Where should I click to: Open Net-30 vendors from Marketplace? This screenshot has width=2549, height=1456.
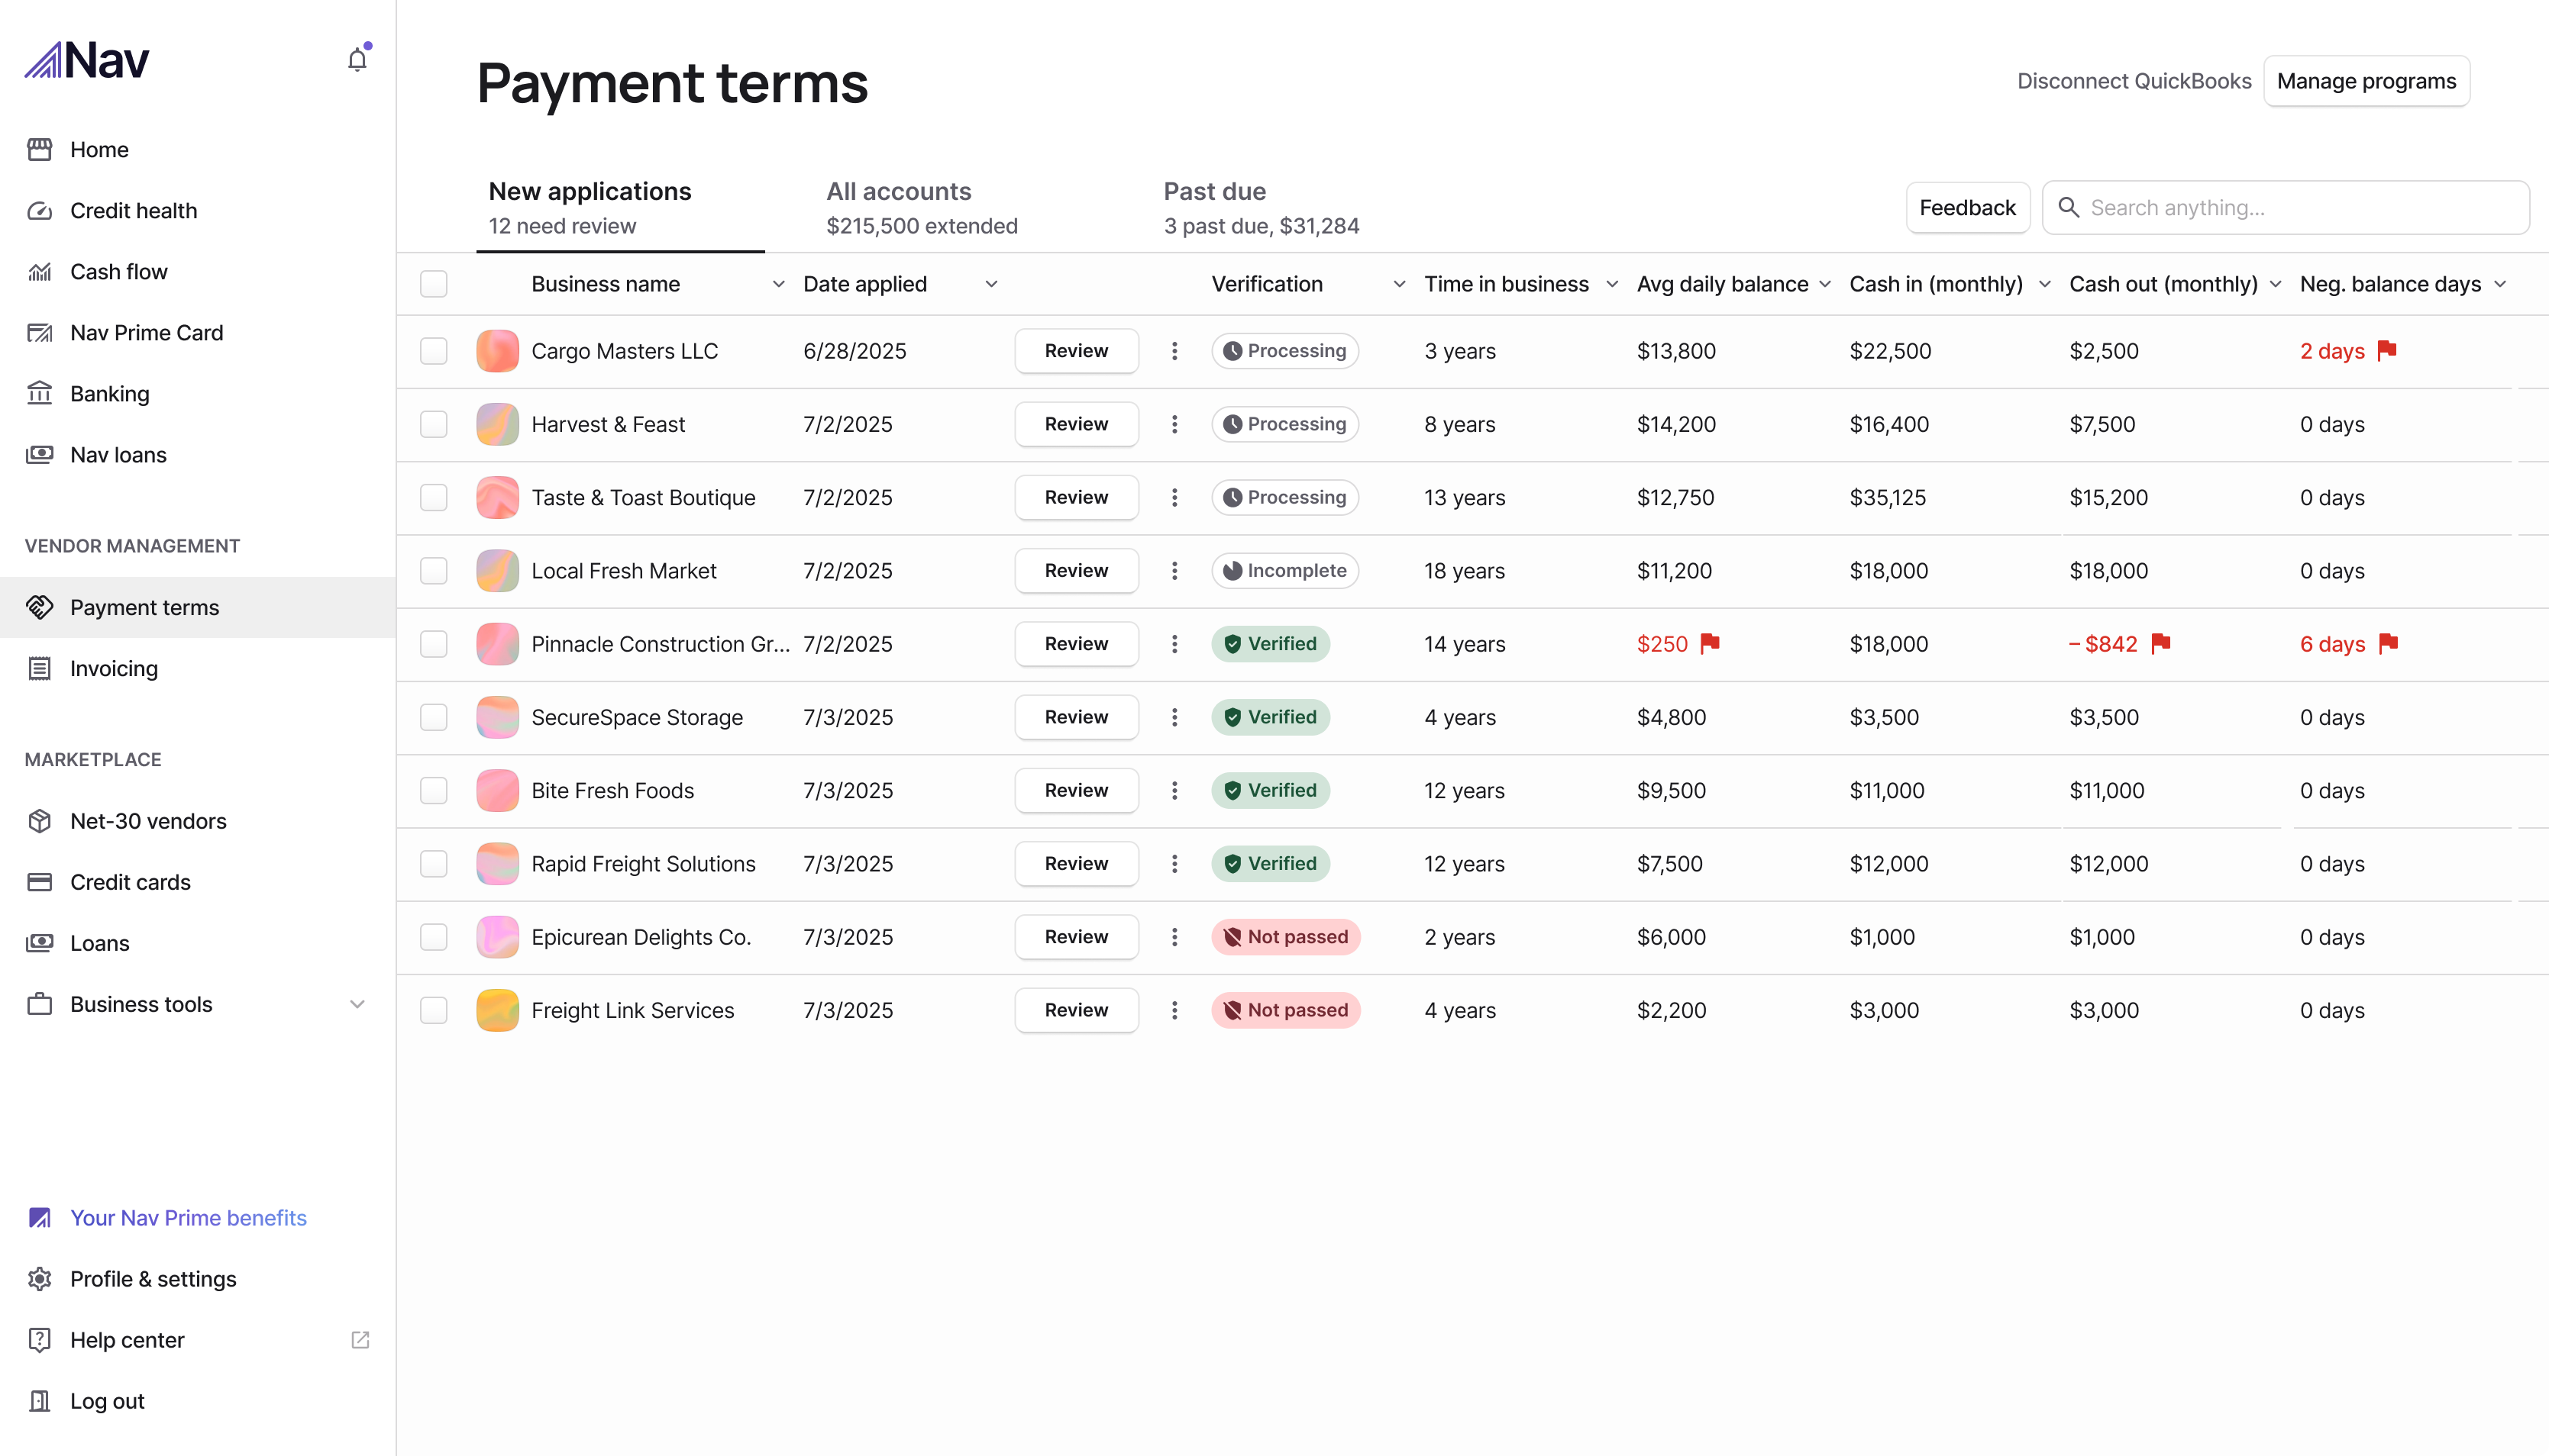[148, 821]
